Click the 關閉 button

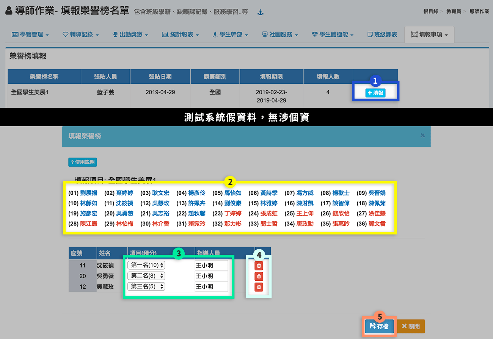(x=411, y=326)
